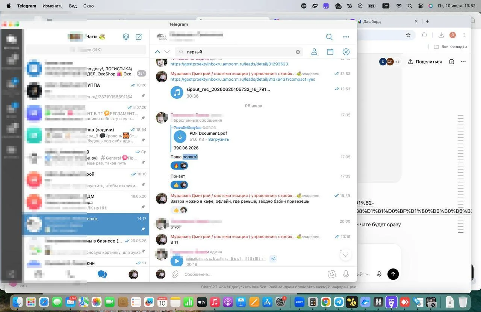Open browser extensions puzzle icon
The height and width of the screenshot is (312, 481).
[424, 35]
